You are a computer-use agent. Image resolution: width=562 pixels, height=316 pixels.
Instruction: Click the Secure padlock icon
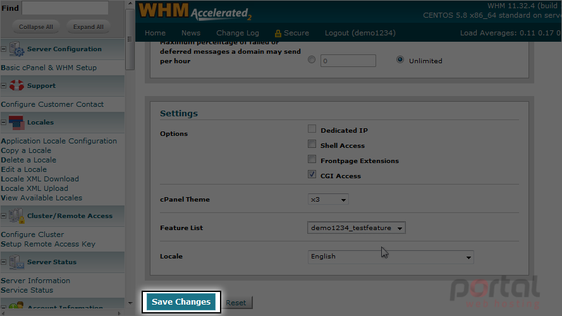click(x=278, y=33)
